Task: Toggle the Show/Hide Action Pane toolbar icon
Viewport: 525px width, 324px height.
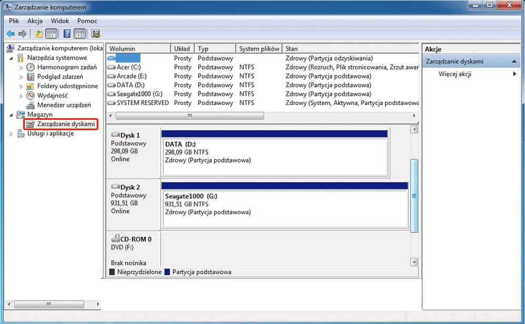Action: point(79,34)
